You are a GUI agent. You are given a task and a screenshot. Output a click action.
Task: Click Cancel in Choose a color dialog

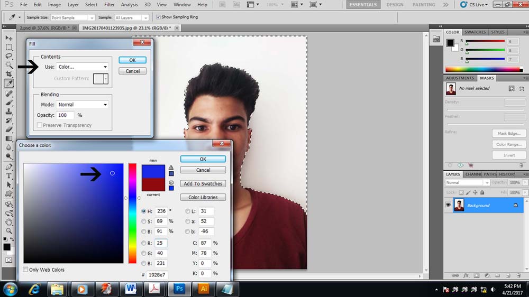point(203,170)
